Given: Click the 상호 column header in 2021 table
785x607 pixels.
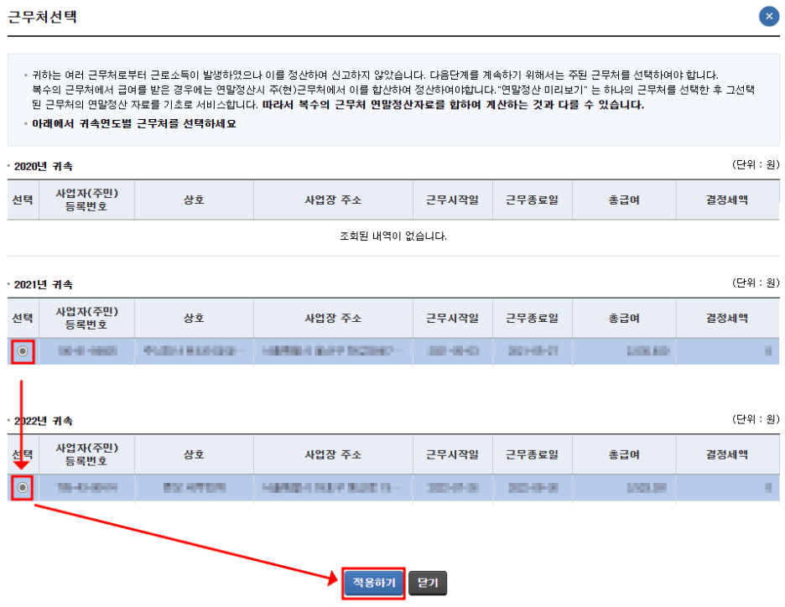Looking at the screenshot, I should coord(195,318).
